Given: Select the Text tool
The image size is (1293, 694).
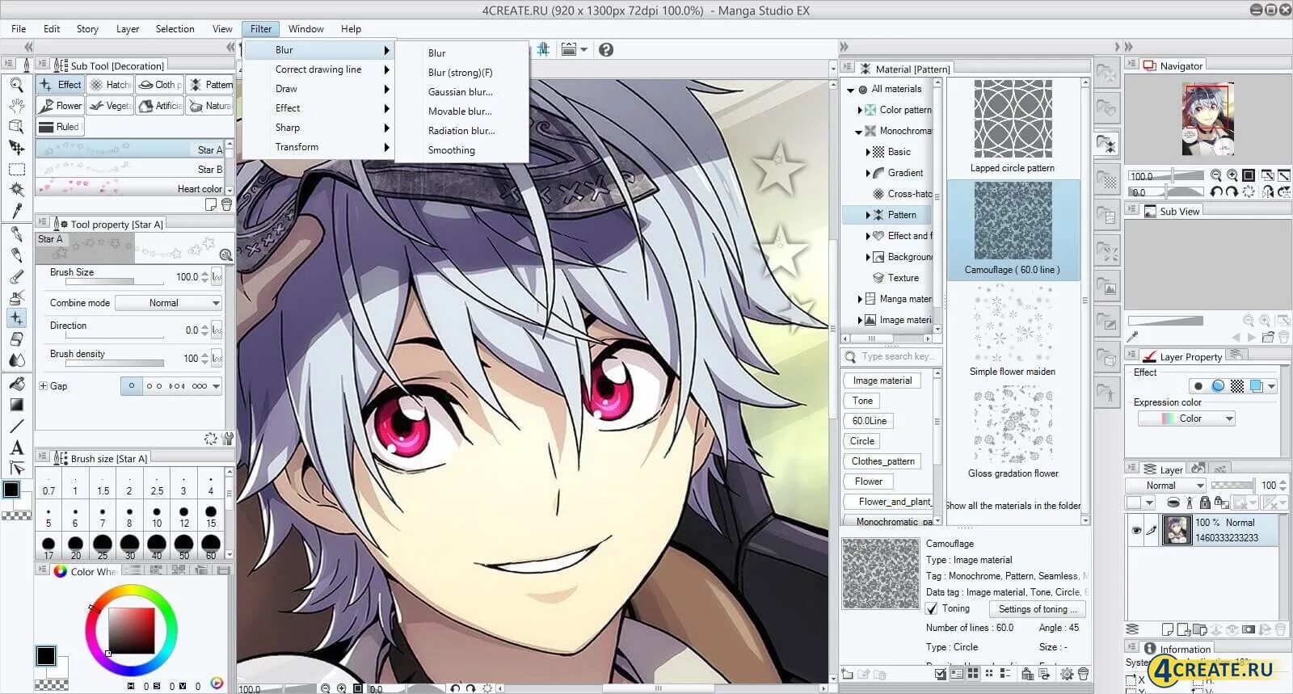Looking at the screenshot, I should [16, 448].
